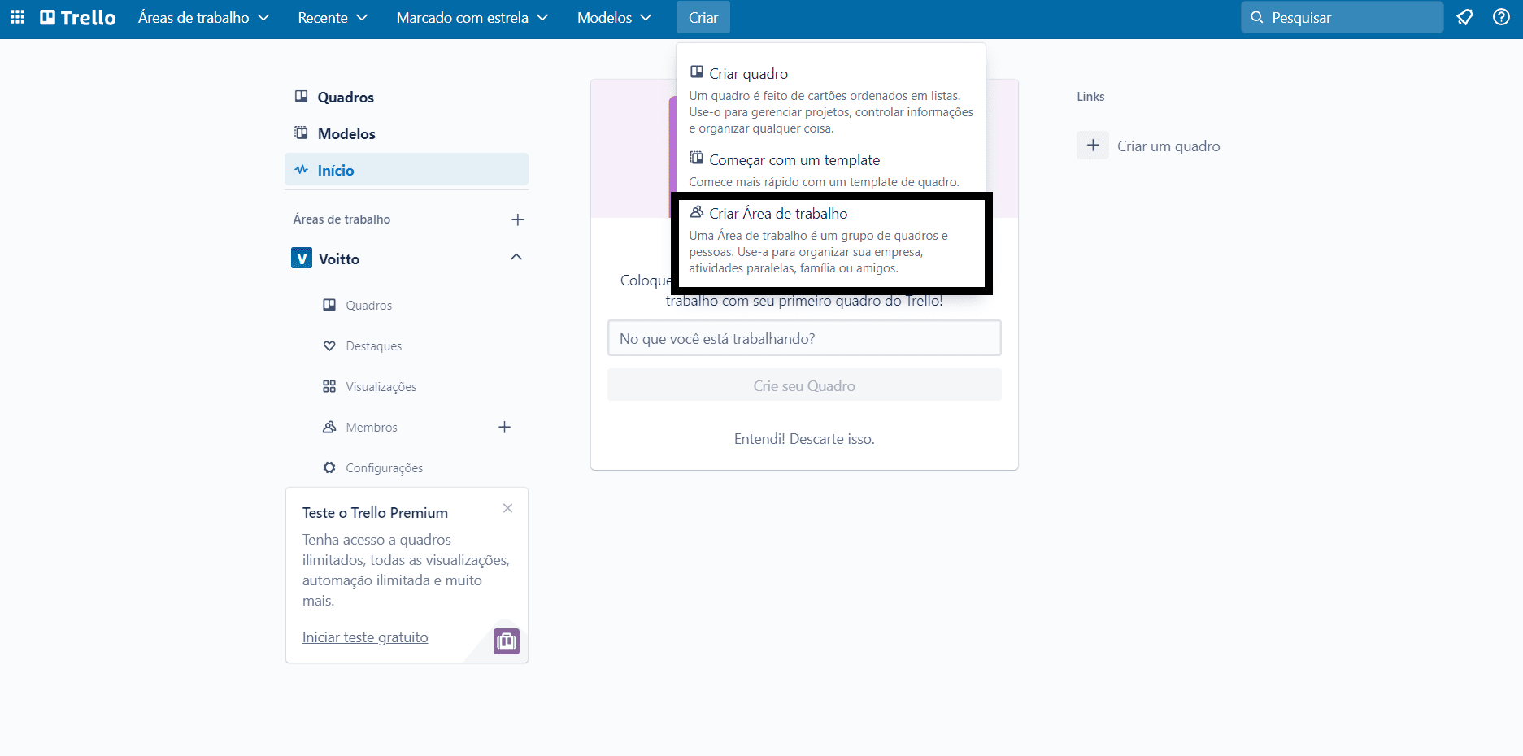Screen dimensions: 1523x756
Task: Click the search magnifier icon
Action: click(1256, 17)
